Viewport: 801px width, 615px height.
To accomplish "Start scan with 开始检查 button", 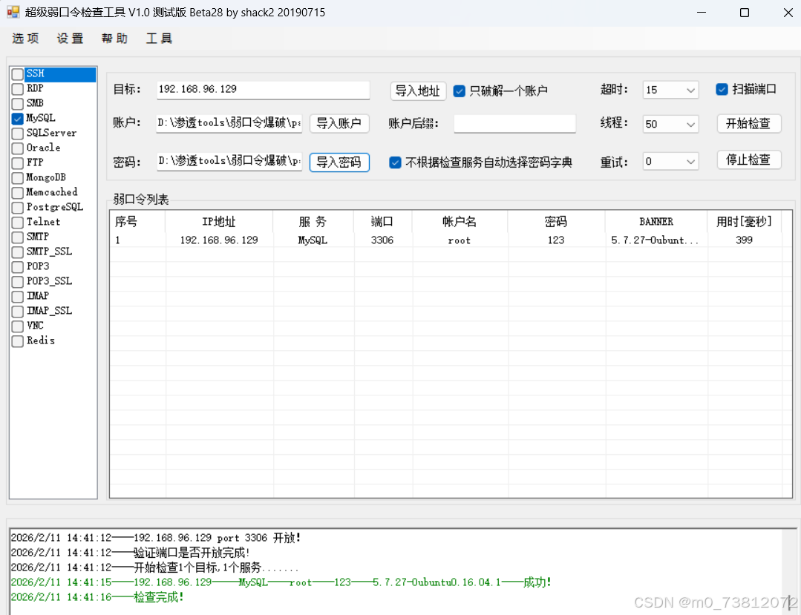I will click(x=748, y=123).
